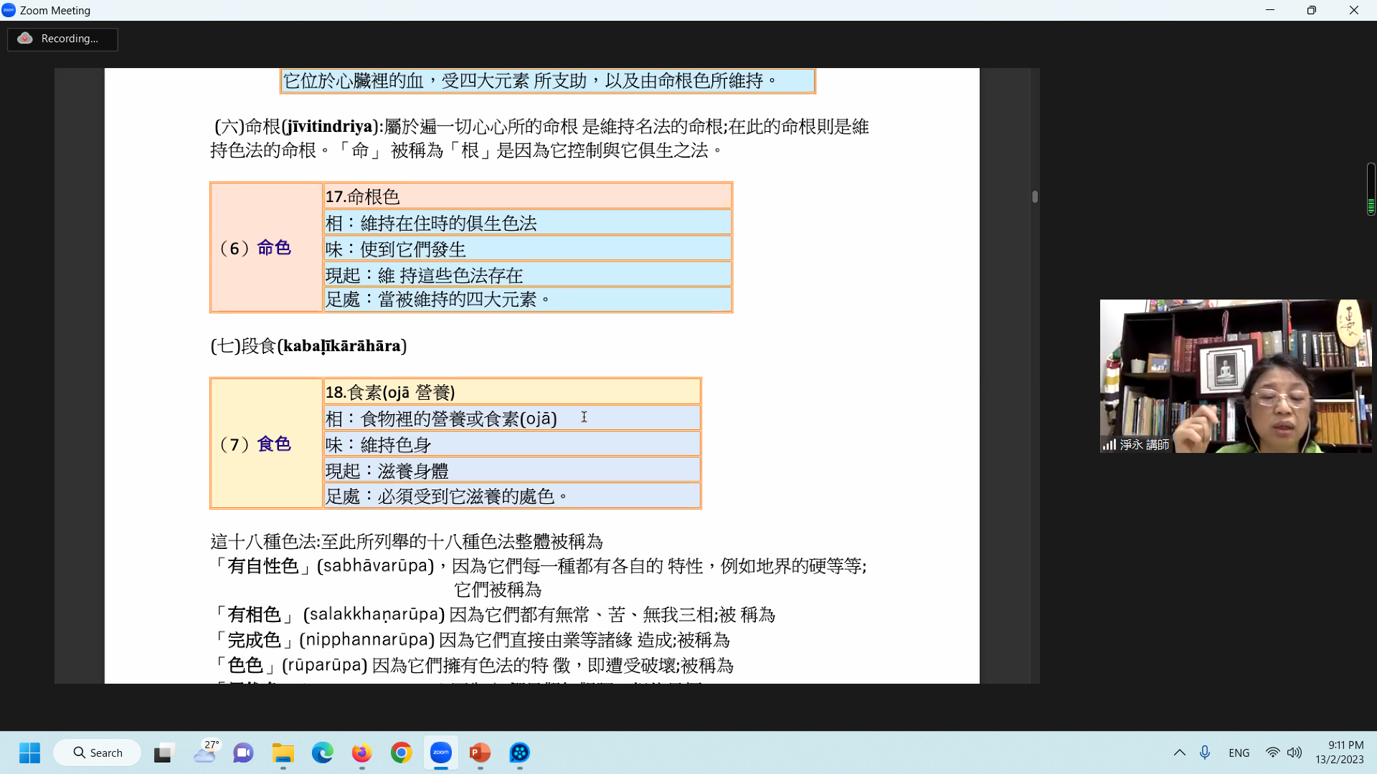The image size is (1377, 774).
Task: Select the speaker video thumbnail
Action: click(1235, 376)
